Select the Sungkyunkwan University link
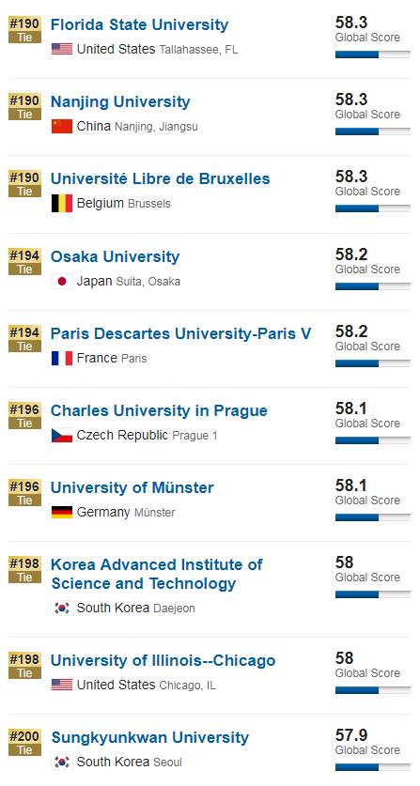 (x=150, y=738)
